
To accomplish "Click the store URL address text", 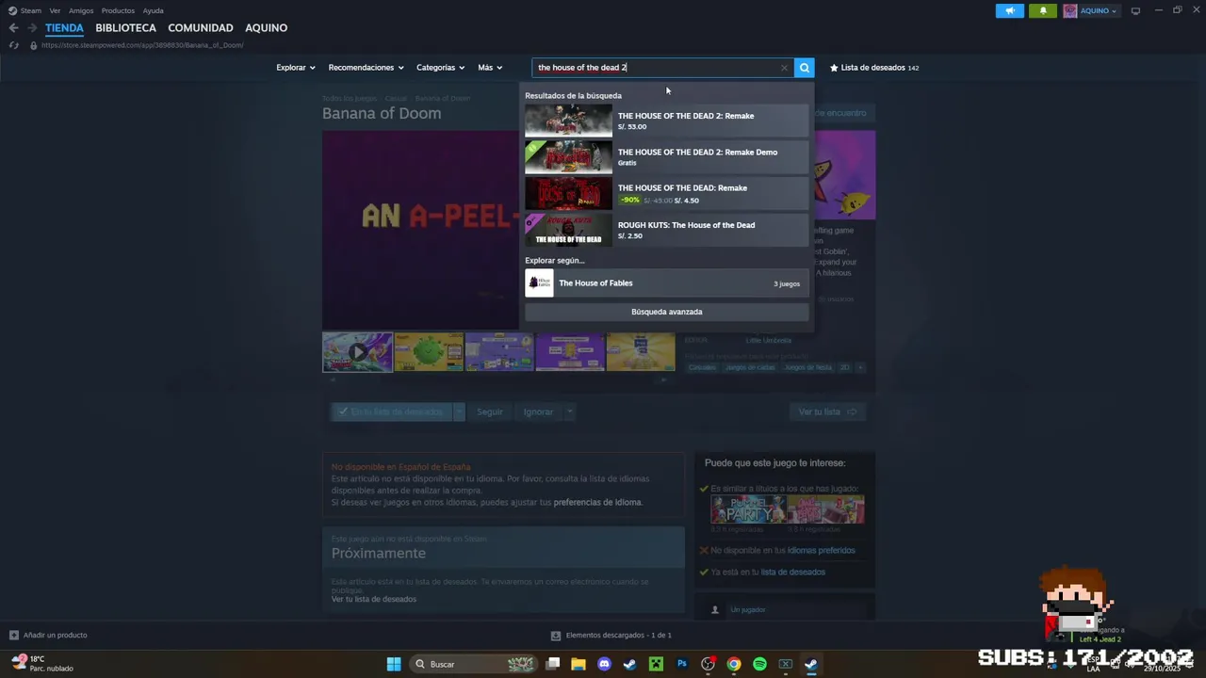I will point(142,45).
